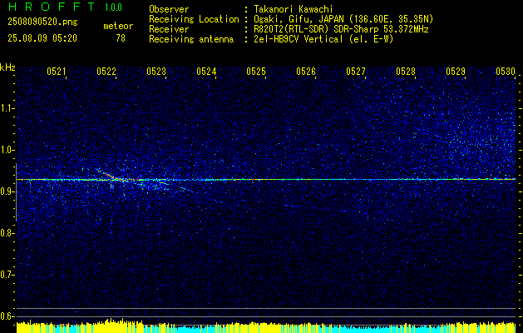Viewport: 523px width, 333px height.
Task: Click the 0523 time marker
Action: click(156, 71)
